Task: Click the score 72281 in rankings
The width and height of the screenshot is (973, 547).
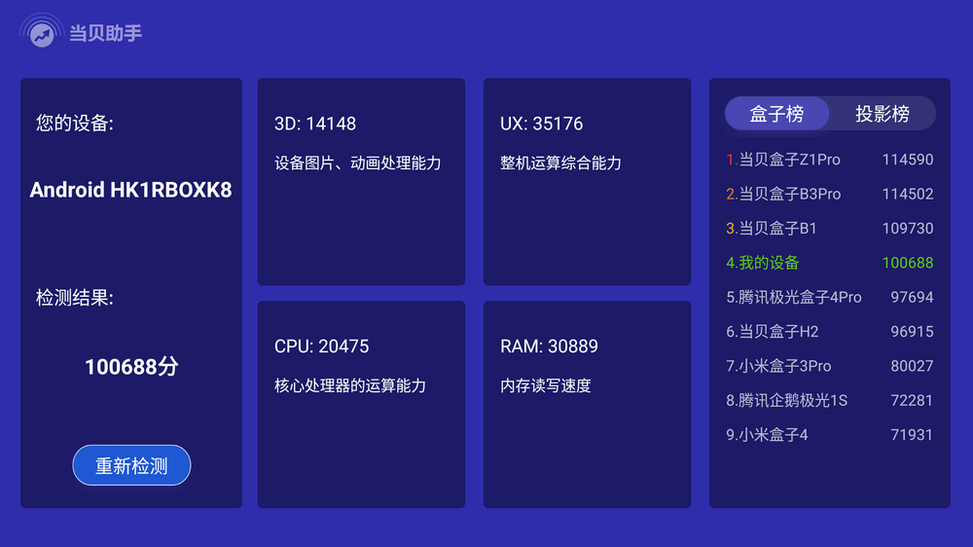Action: [913, 400]
